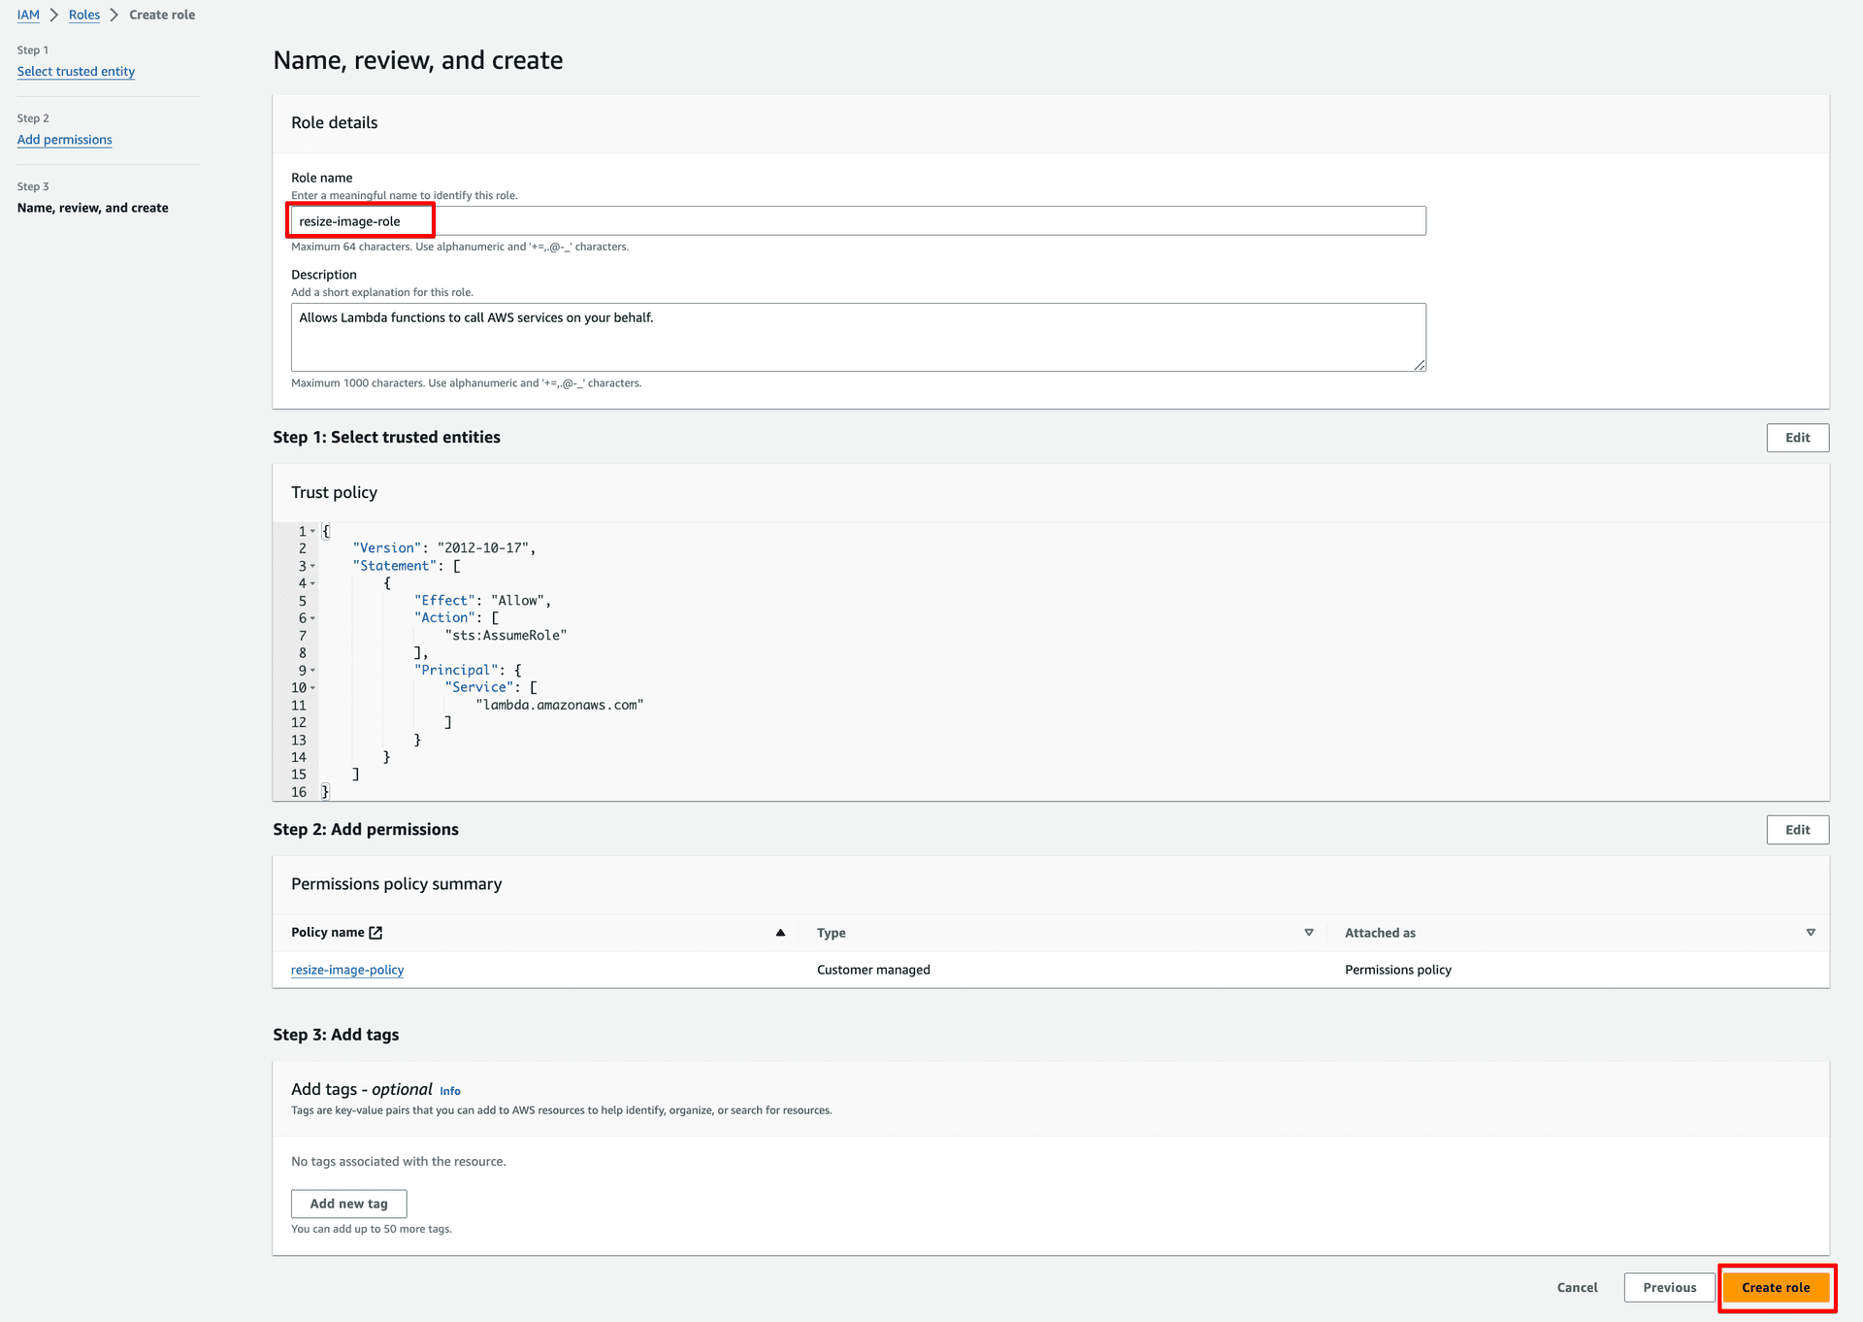The height and width of the screenshot is (1322, 1863).
Task: Click the external link icon beside Policy name
Action: [x=376, y=933]
